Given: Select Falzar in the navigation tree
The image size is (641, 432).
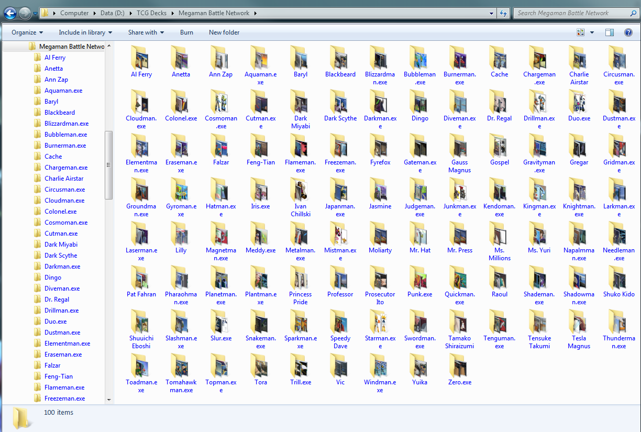Looking at the screenshot, I should coord(52,365).
